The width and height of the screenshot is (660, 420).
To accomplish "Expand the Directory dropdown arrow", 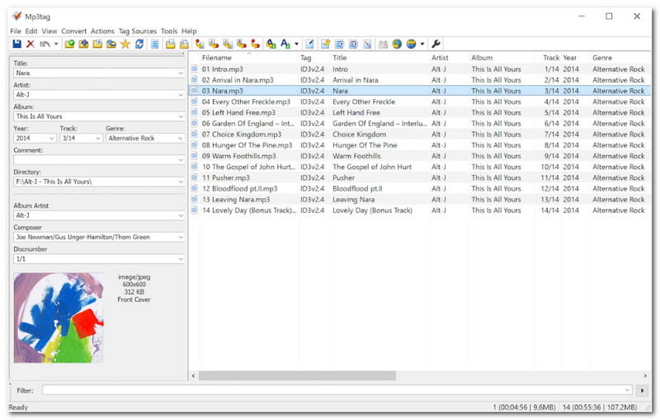I will coord(181,182).
